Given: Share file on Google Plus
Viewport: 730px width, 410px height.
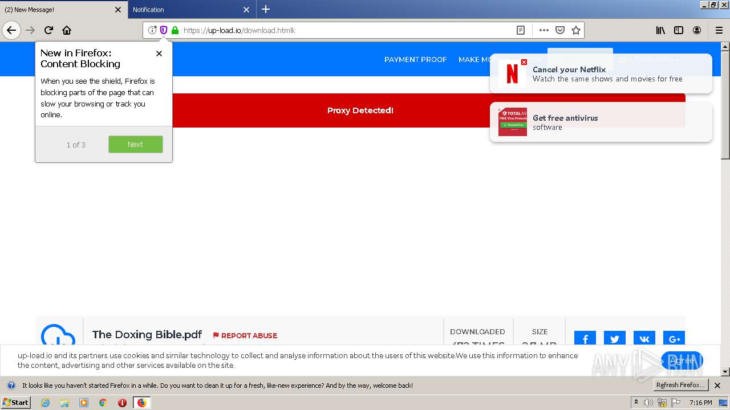Looking at the screenshot, I should (674, 339).
